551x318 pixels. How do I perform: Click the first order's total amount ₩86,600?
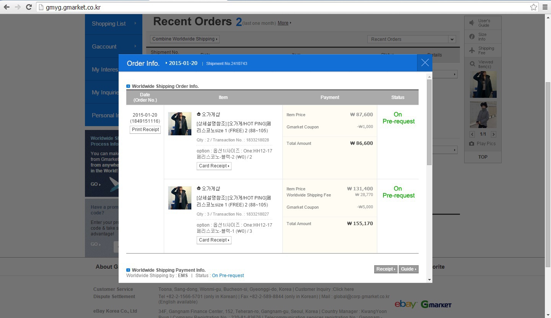pos(361,143)
